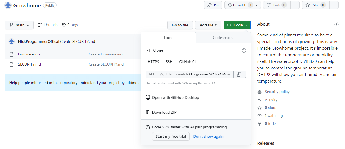Expand the Add file dropdown
This screenshot has height=149, width=345.
pos(208,25)
